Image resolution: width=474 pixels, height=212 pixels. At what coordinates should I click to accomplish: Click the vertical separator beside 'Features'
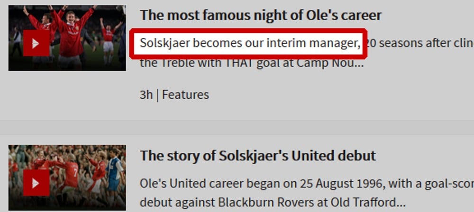tap(157, 95)
